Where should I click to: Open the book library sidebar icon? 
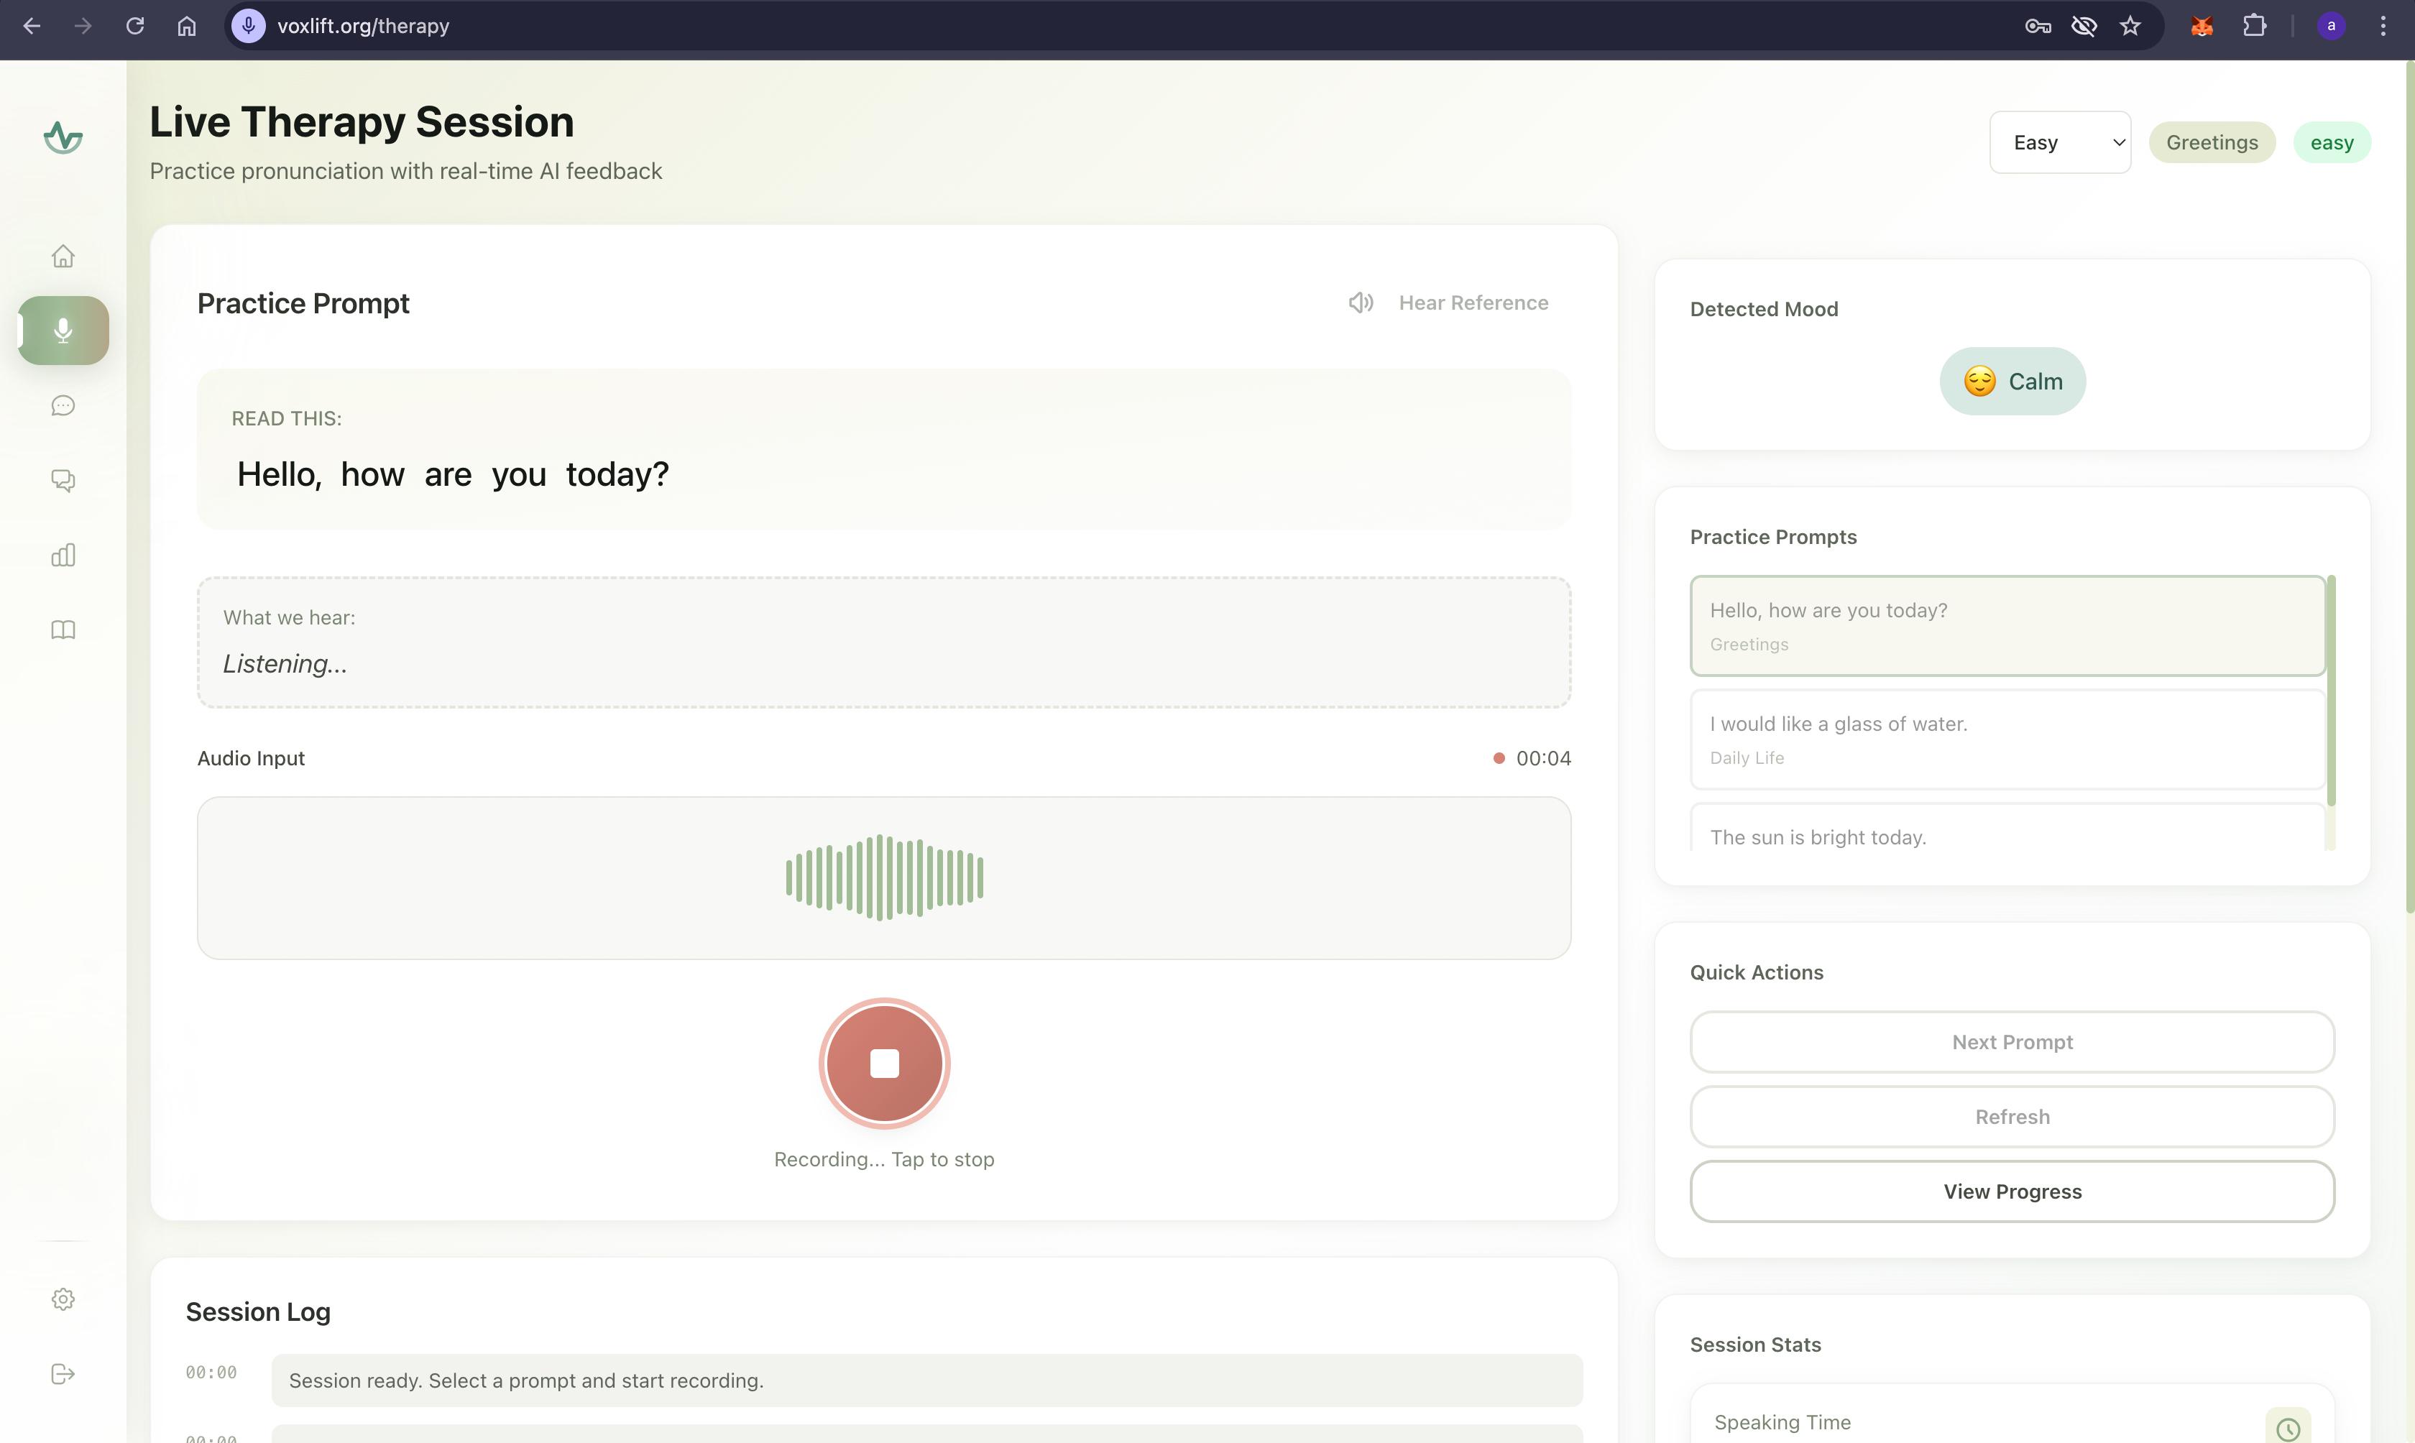(x=63, y=630)
